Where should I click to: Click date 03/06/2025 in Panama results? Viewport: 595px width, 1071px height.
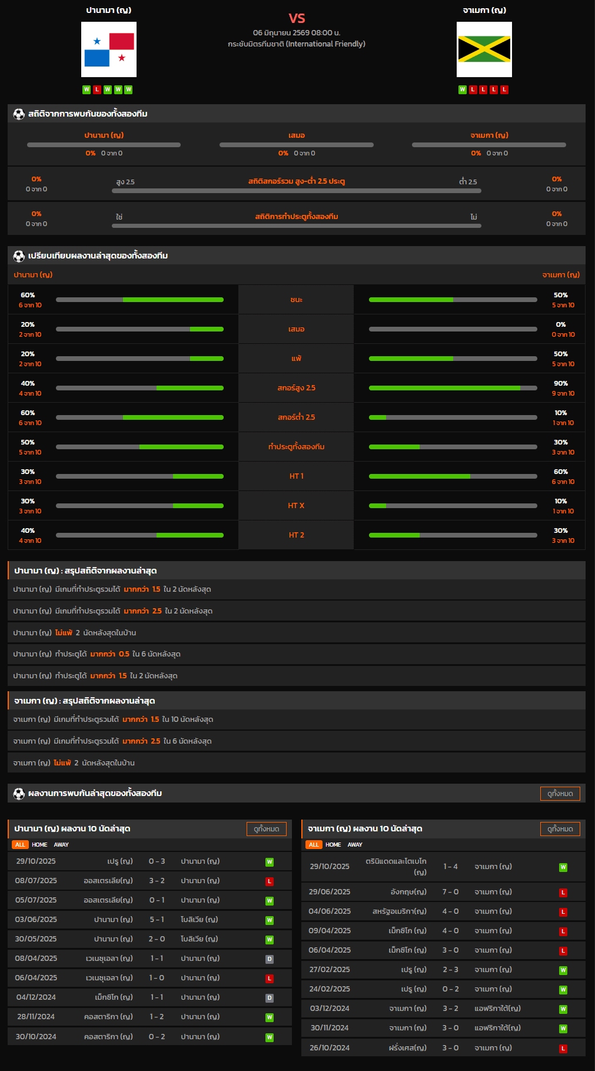pyautogui.click(x=36, y=920)
